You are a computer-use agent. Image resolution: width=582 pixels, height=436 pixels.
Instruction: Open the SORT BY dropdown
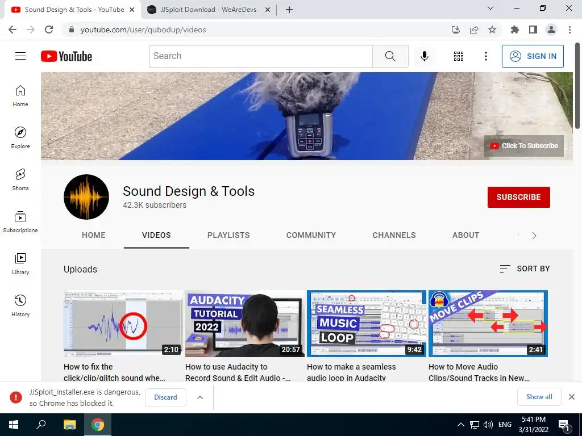pos(525,269)
